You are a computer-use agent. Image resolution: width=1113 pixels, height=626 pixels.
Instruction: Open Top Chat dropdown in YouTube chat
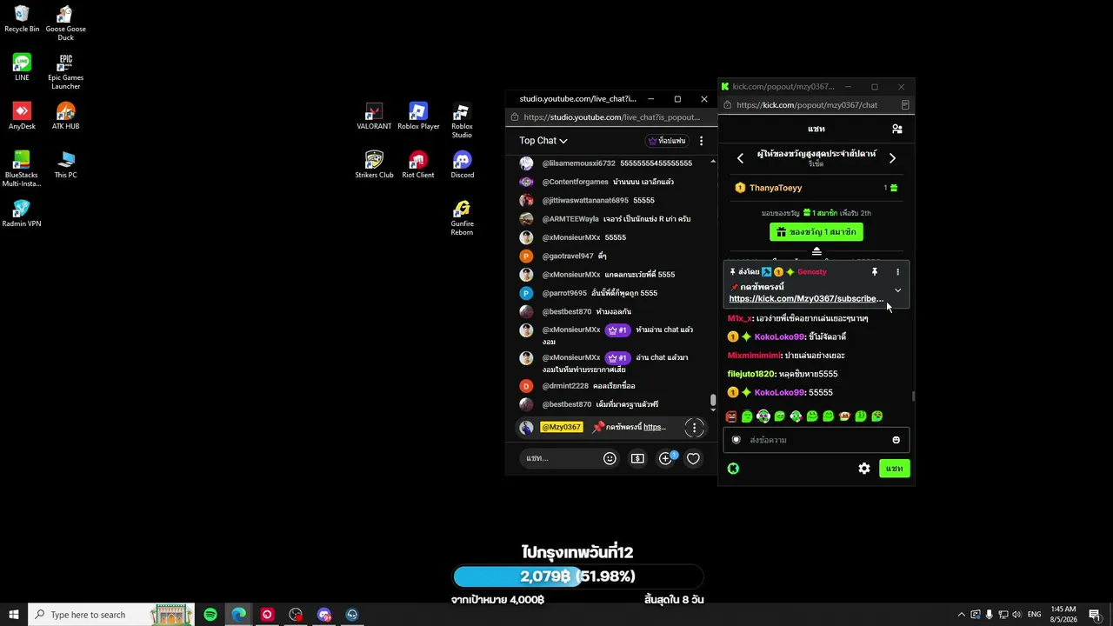click(x=543, y=141)
